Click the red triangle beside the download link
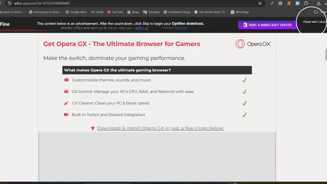327x184 pixels. pos(93,128)
